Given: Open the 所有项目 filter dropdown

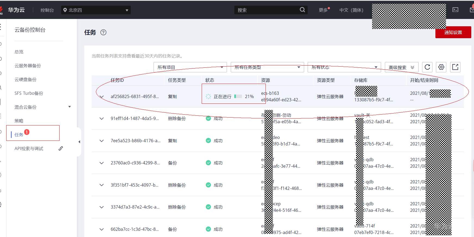Looking at the screenshot, I should click(x=190, y=67).
